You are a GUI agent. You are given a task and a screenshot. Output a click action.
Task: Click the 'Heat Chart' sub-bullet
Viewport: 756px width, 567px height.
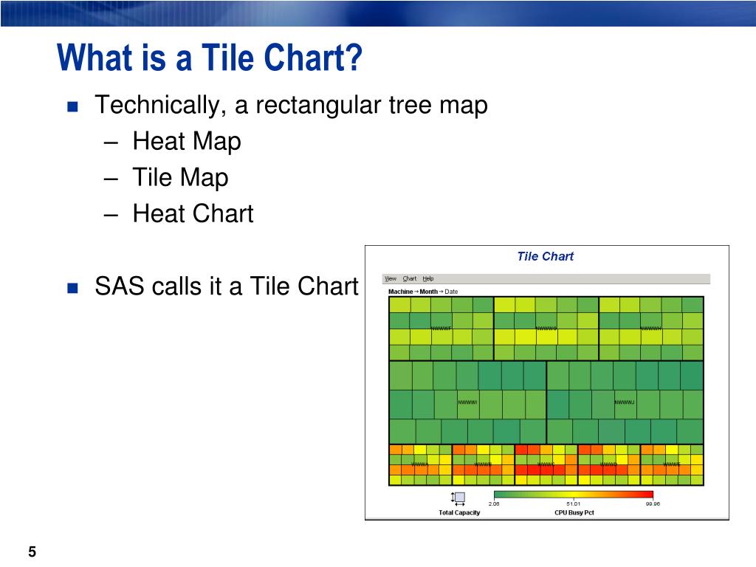click(193, 213)
